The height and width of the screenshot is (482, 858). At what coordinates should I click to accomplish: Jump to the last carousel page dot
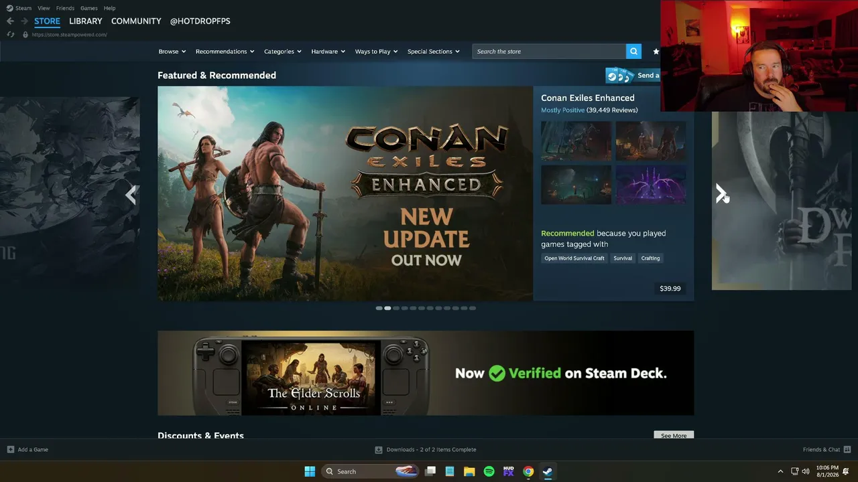click(473, 308)
